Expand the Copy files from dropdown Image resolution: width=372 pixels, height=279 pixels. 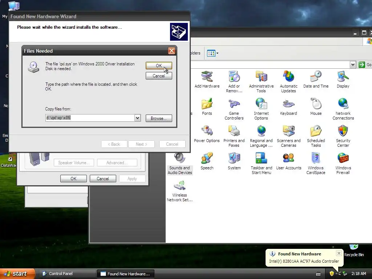(x=137, y=118)
